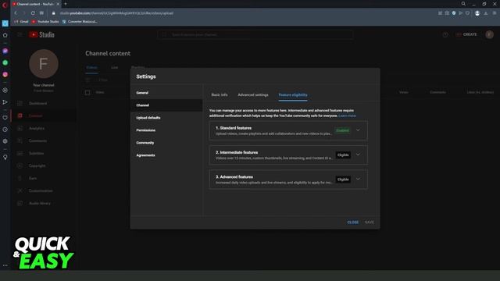Open the hamburger menu beside Studio logo

point(20,34)
